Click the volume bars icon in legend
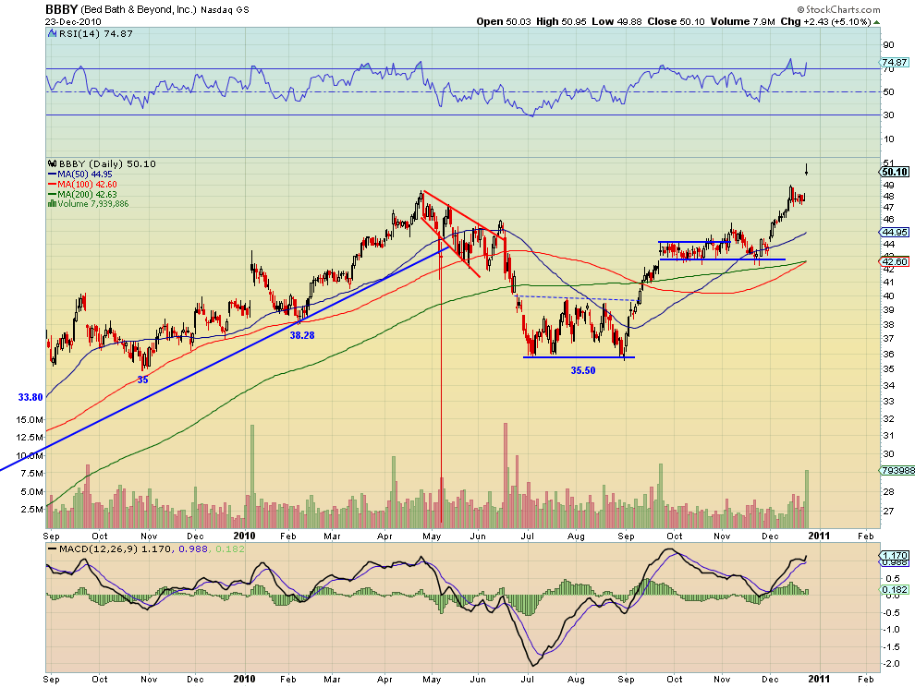 (x=53, y=204)
